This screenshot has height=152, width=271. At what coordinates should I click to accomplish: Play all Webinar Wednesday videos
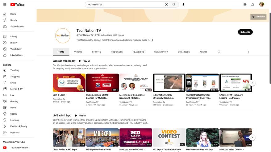pos(85,61)
